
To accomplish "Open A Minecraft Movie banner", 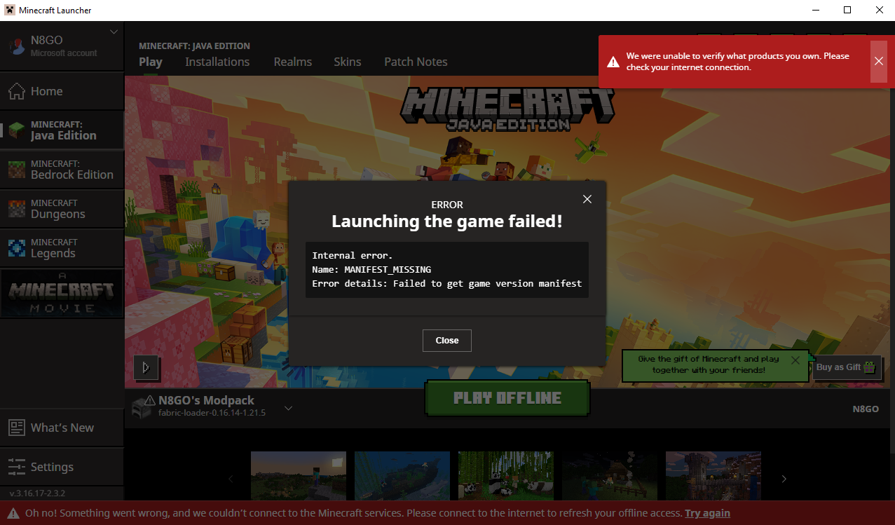I will [62, 293].
